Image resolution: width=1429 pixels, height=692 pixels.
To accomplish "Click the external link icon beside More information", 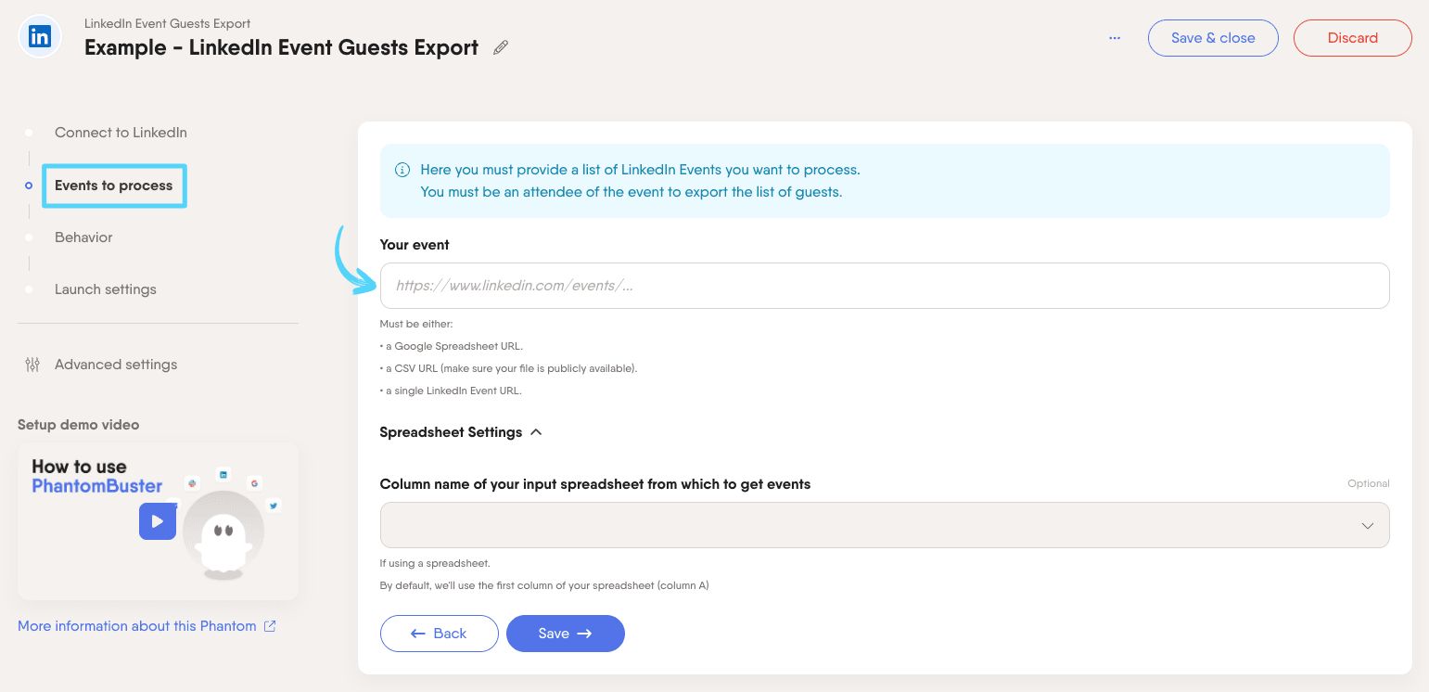I will click(270, 626).
